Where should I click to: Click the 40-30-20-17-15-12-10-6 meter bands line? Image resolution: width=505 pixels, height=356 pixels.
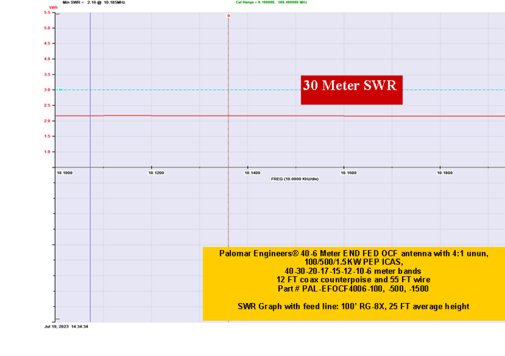coord(353,271)
